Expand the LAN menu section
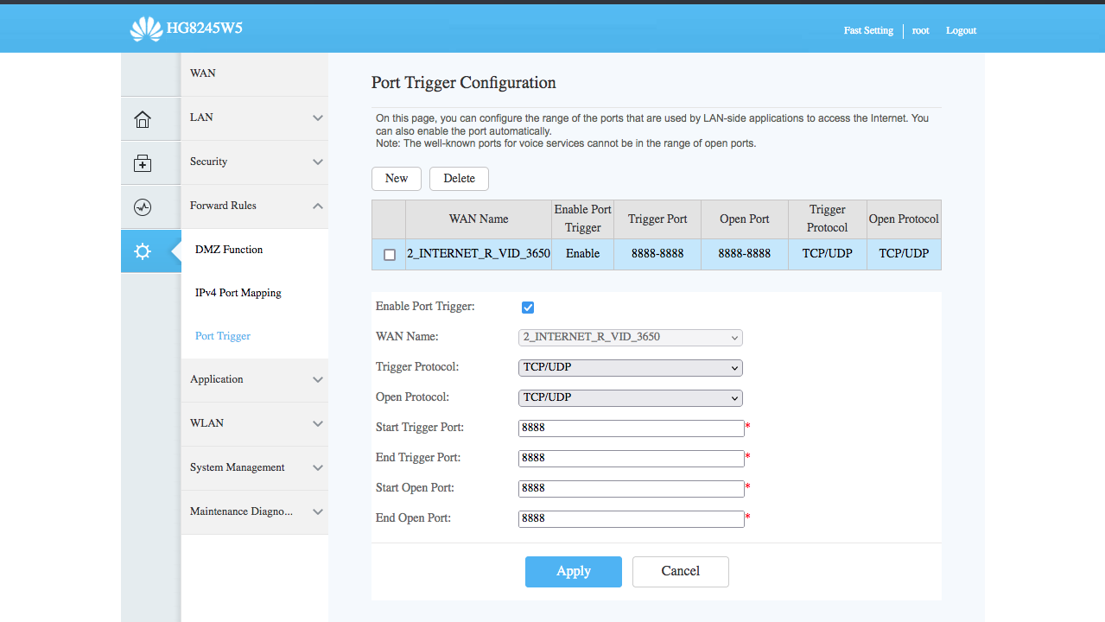 254,117
